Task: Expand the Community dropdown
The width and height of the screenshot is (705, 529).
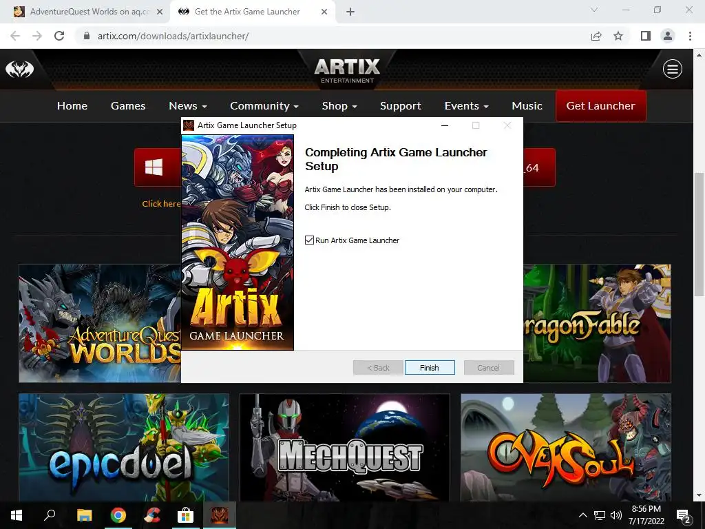Action: [x=264, y=105]
